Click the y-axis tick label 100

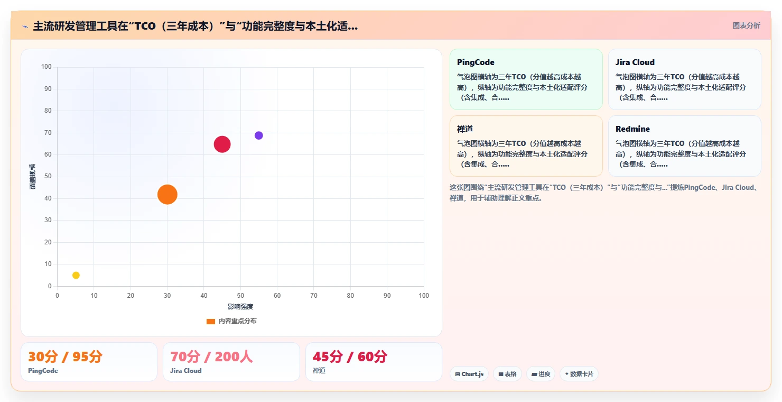46,67
